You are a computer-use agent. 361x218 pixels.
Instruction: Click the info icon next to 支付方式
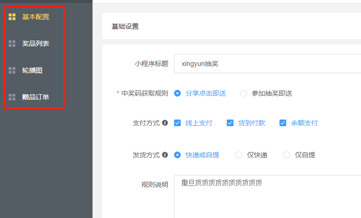[165, 123]
